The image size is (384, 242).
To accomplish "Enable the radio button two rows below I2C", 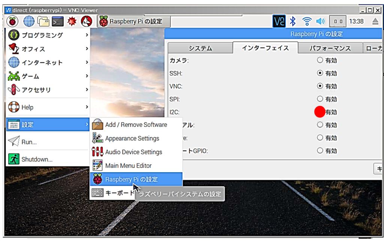I will [x=320, y=138].
